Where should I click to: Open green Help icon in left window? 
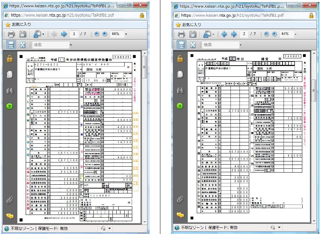(10, 106)
